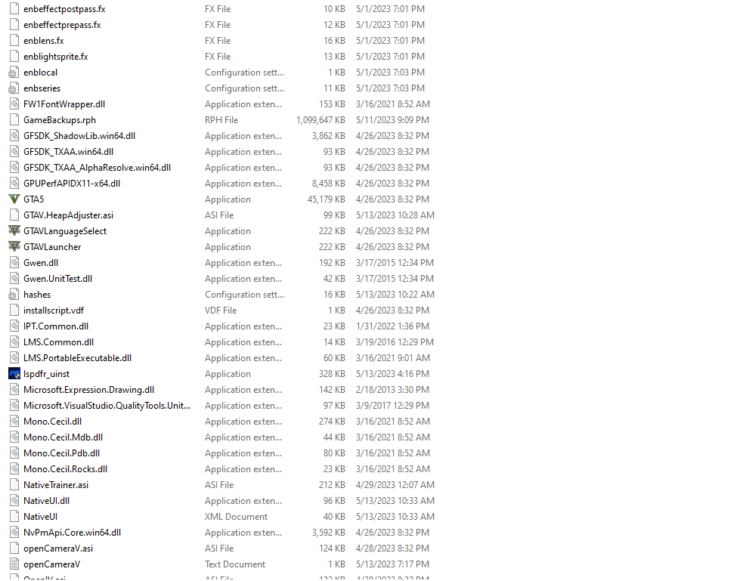Select the GTAV.HeapAdjuster.asi file
752x581 pixels.
coord(69,215)
